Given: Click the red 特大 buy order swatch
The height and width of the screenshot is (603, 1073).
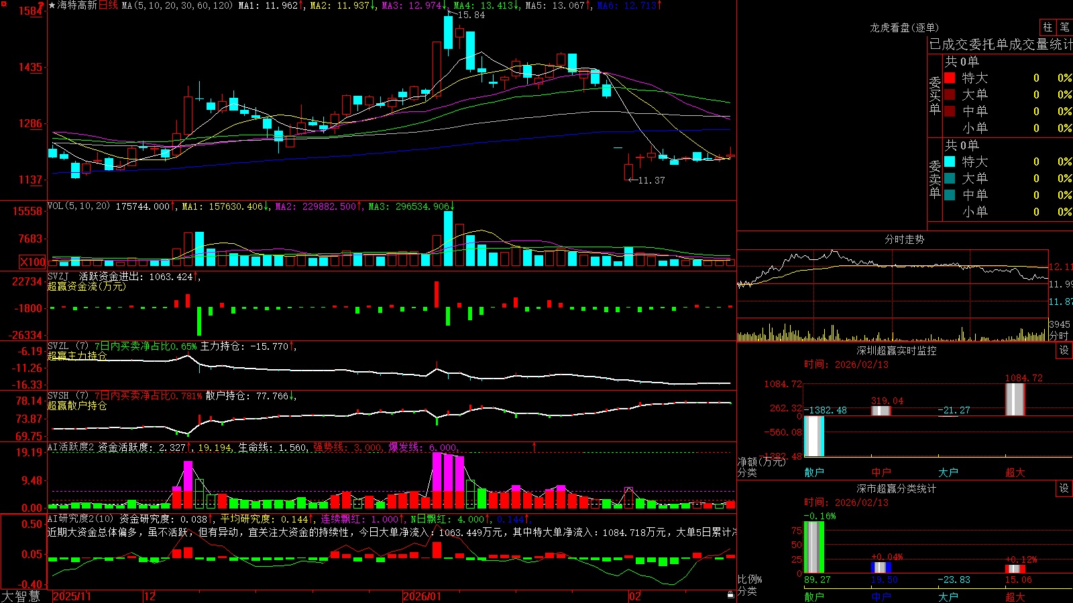Looking at the screenshot, I should tap(950, 78).
